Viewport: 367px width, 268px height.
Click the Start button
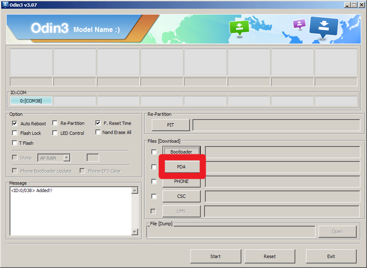tap(215, 256)
